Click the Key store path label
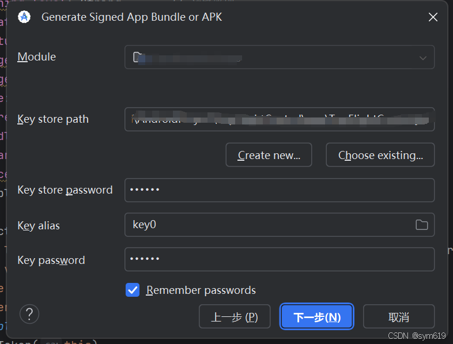 tap(53, 119)
